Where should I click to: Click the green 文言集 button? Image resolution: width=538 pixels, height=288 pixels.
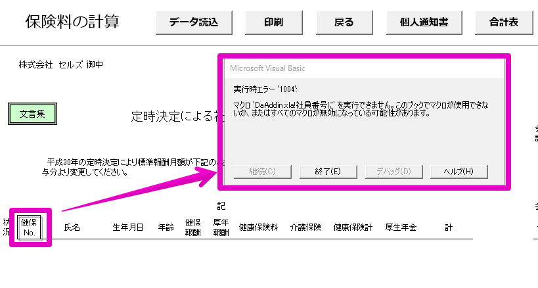pos(32,114)
